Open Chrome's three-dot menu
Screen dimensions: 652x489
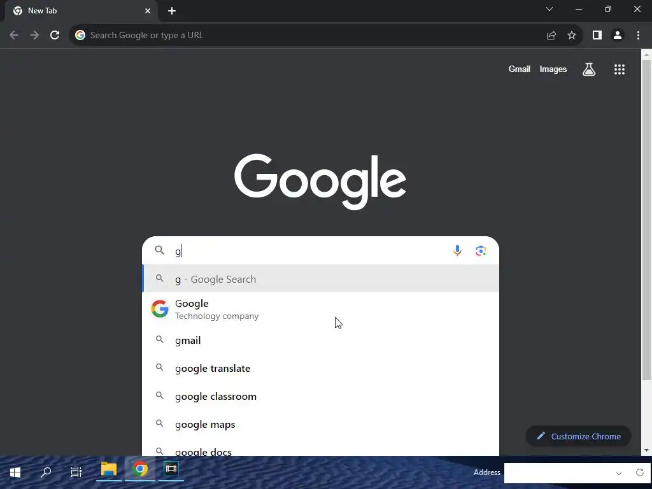[638, 36]
